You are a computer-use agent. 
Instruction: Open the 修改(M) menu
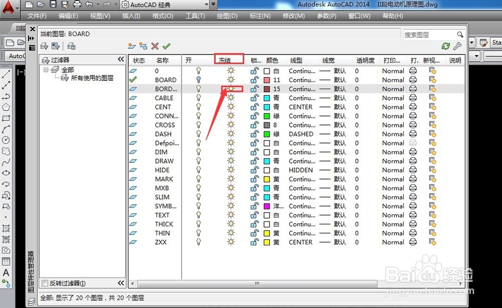[x=294, y=16]
